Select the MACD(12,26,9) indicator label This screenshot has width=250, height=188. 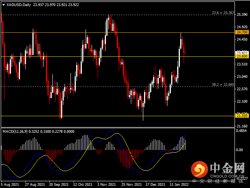tap(15, 132)
